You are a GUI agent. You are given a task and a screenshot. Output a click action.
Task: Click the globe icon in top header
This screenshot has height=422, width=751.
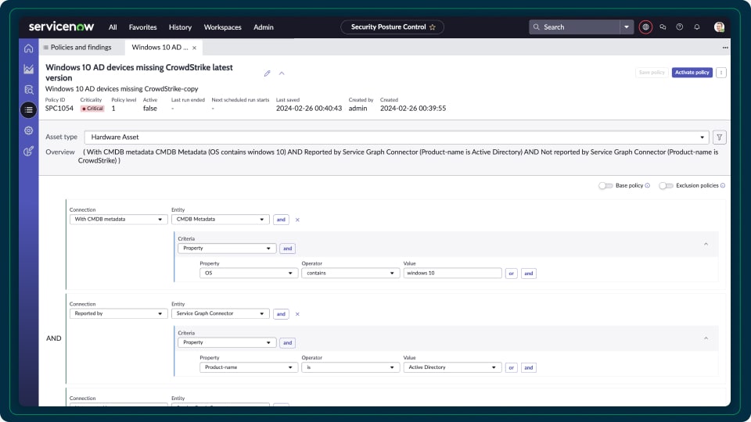coord(645,27)
